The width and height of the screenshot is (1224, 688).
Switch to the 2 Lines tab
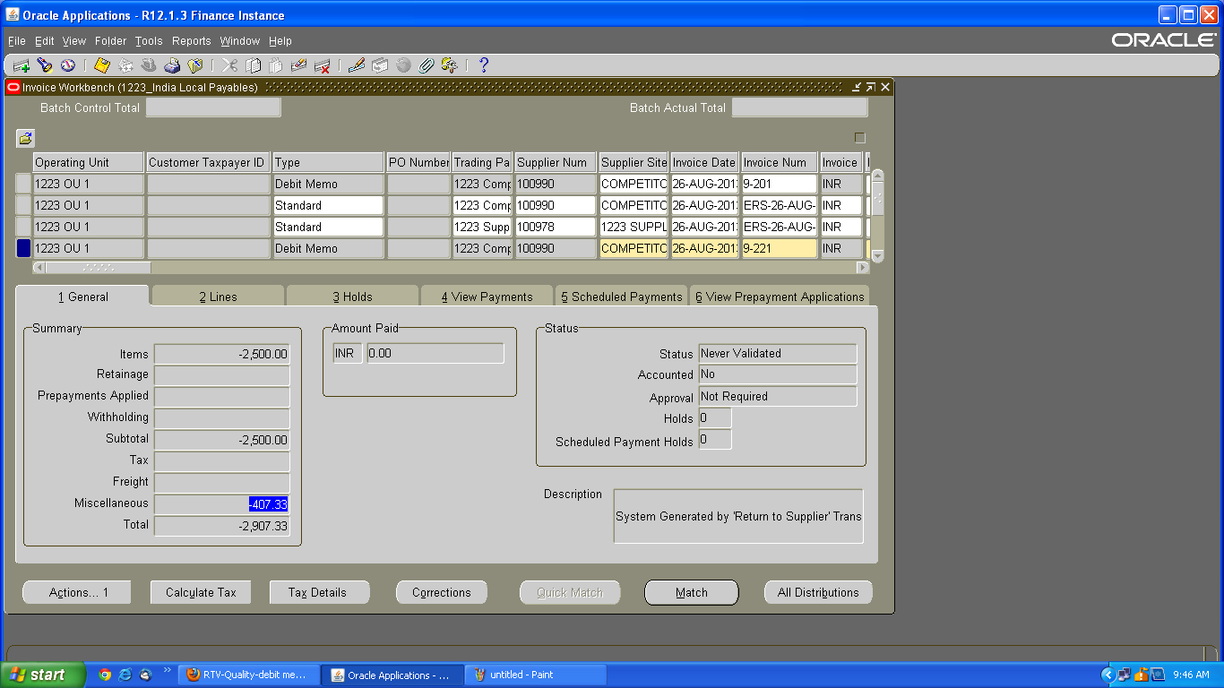[x=219, y=297]
